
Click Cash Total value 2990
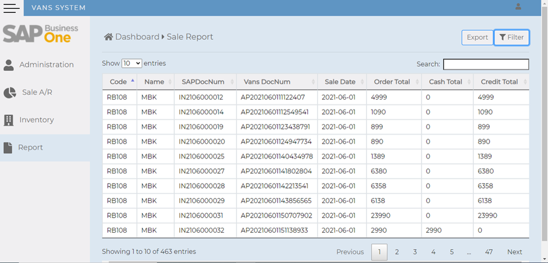coord(434,230)
